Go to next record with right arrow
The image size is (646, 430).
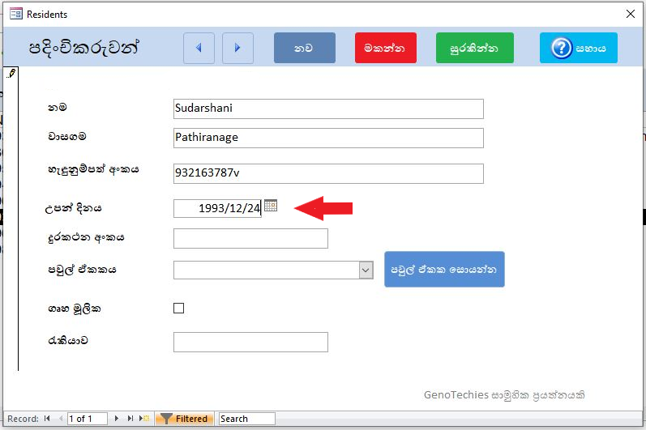237,48
